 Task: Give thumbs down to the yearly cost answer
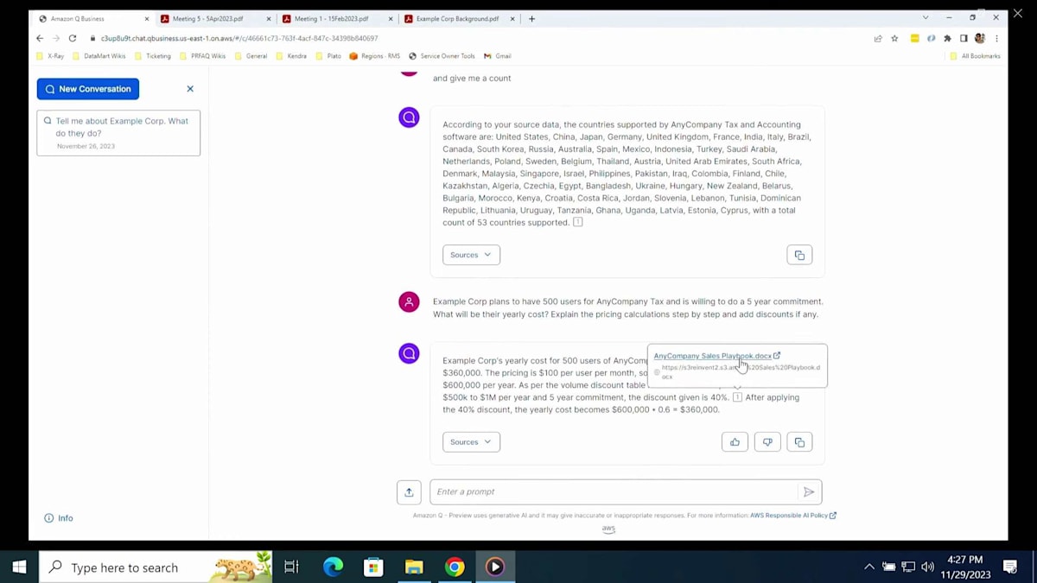click(767, 442)
